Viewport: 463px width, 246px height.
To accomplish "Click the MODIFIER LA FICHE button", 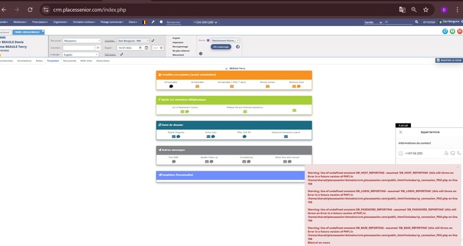I will (x=449, y=60).
